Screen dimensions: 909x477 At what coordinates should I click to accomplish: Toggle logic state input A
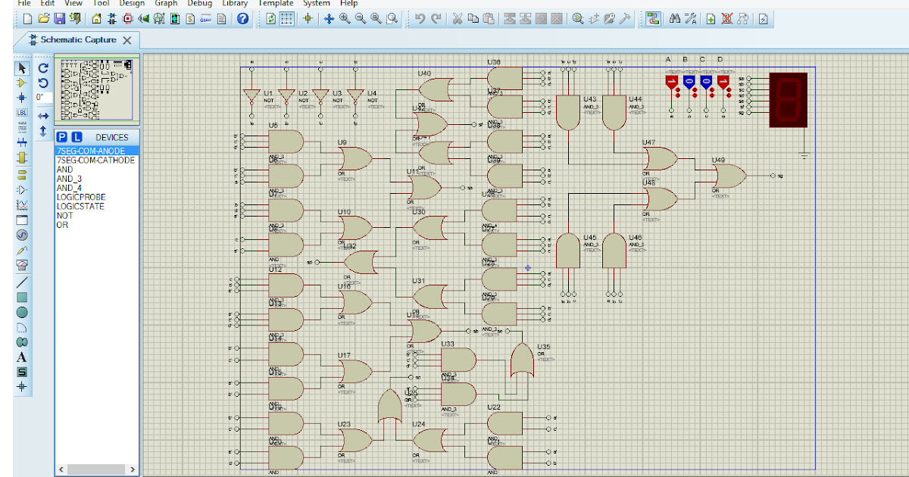click(x=671, y=82)
